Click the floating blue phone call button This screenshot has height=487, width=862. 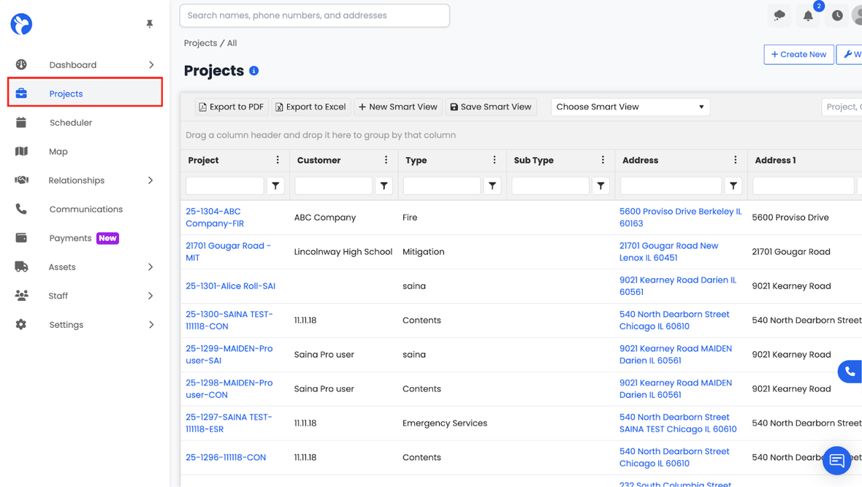click(850, 372)
